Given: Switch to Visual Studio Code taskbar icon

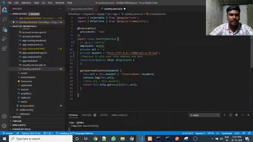Looking at the screenshot, I should (x=141, y=138).
